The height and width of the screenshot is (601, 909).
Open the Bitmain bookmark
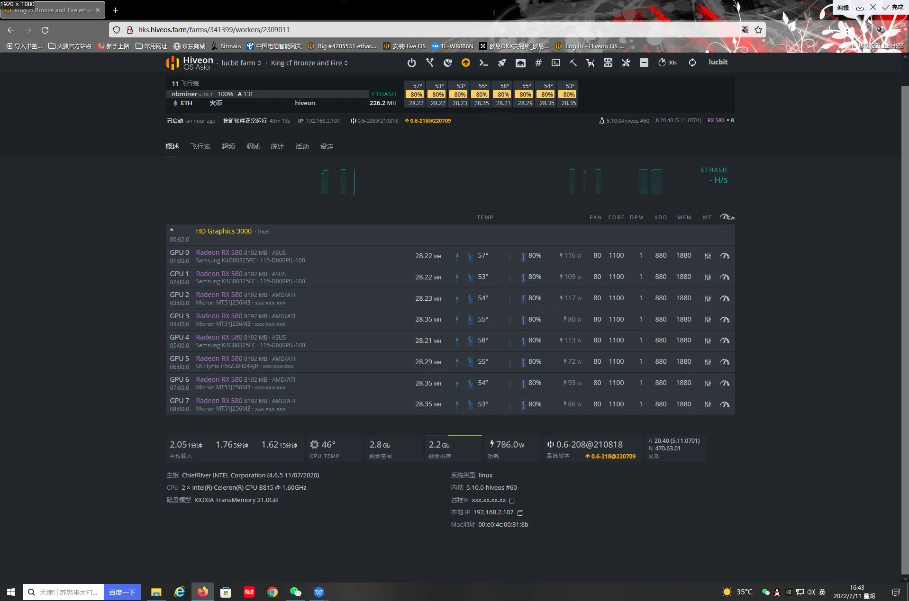(x=227, y=46)
